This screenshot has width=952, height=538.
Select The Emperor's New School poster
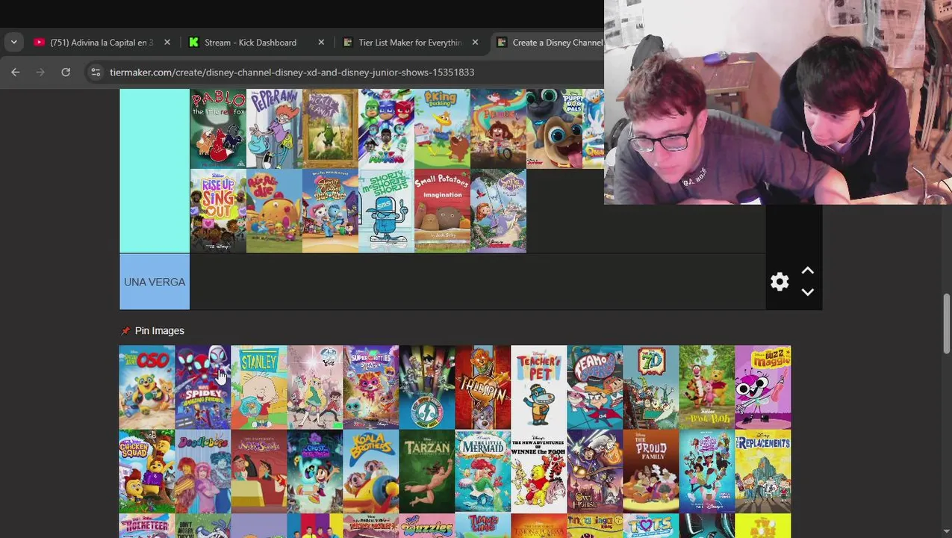[x=259, y=471]
